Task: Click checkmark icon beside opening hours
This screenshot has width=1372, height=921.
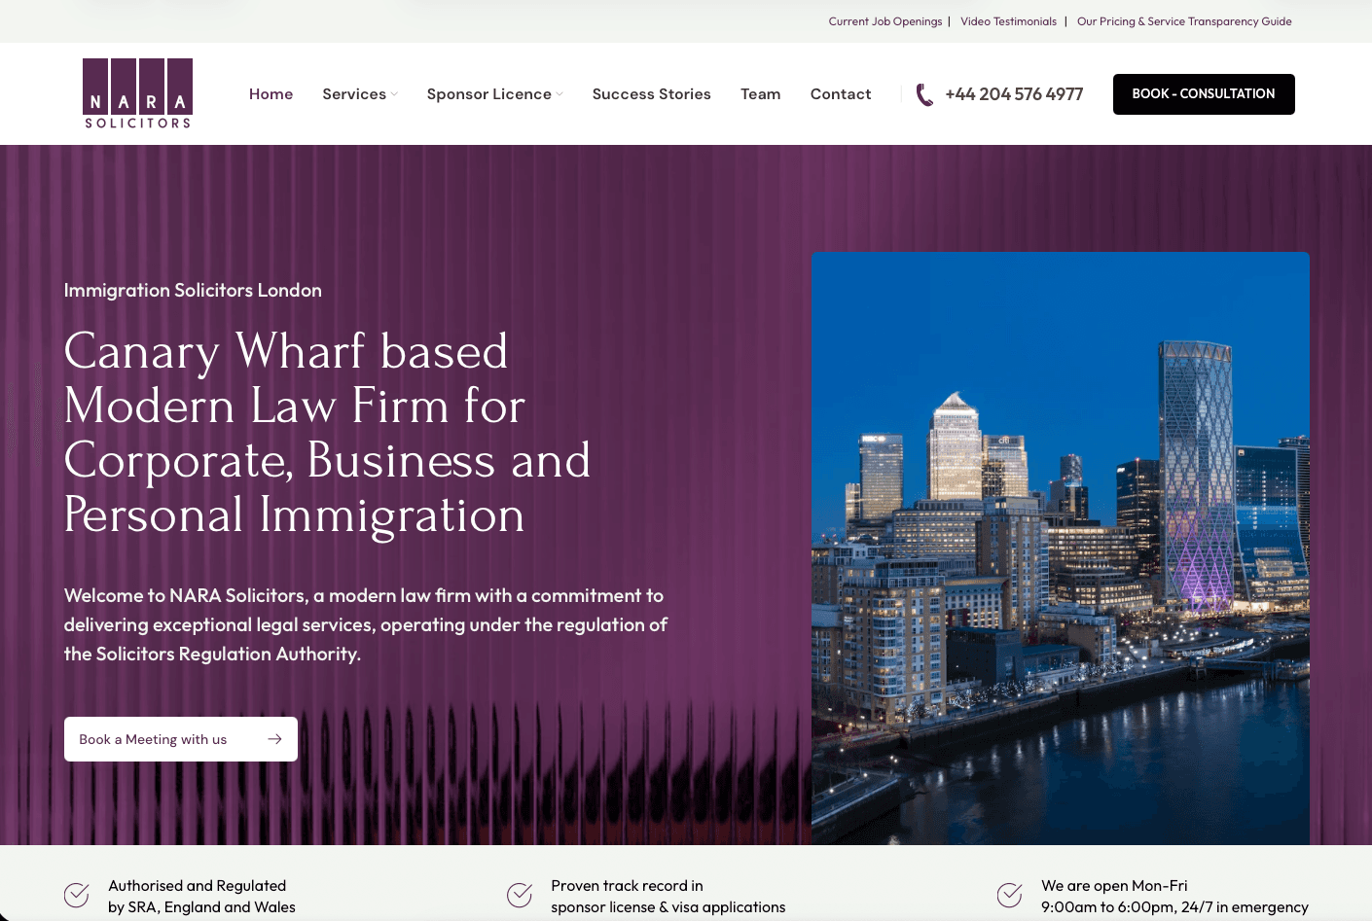Action: click(x=1010, y=895)
